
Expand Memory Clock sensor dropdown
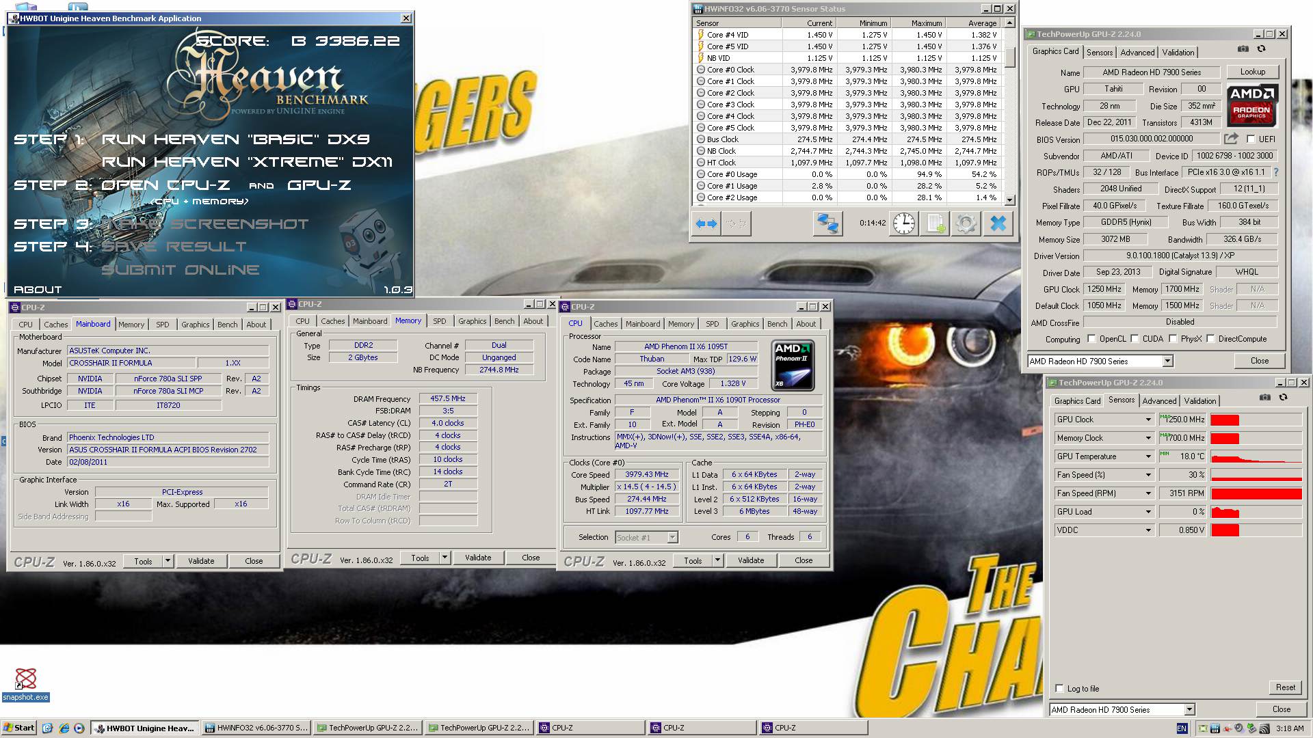[1148, 438]
